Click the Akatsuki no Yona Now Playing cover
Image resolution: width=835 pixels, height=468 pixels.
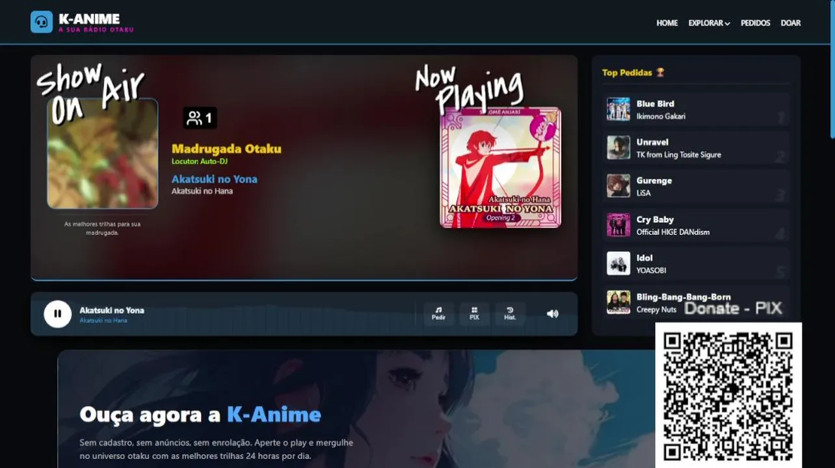pyautogui.click(x=501, y=167)
